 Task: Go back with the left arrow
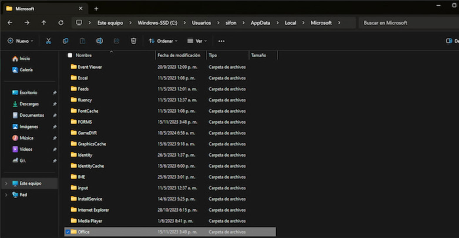(10, 23)
